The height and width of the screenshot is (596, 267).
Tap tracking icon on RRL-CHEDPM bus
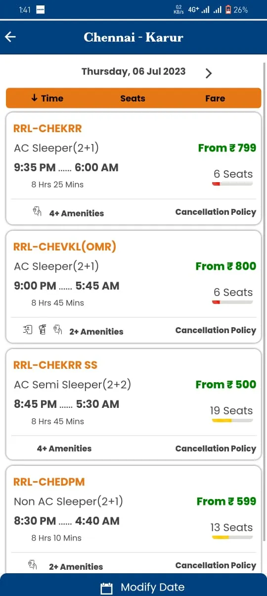point(33,565)
